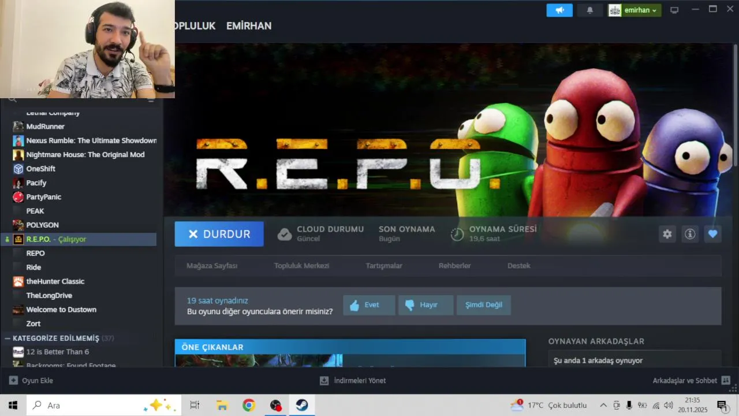Click the Steam announcements megaphone icon
The width and height of the screenshot is (739, 416).
559,10
